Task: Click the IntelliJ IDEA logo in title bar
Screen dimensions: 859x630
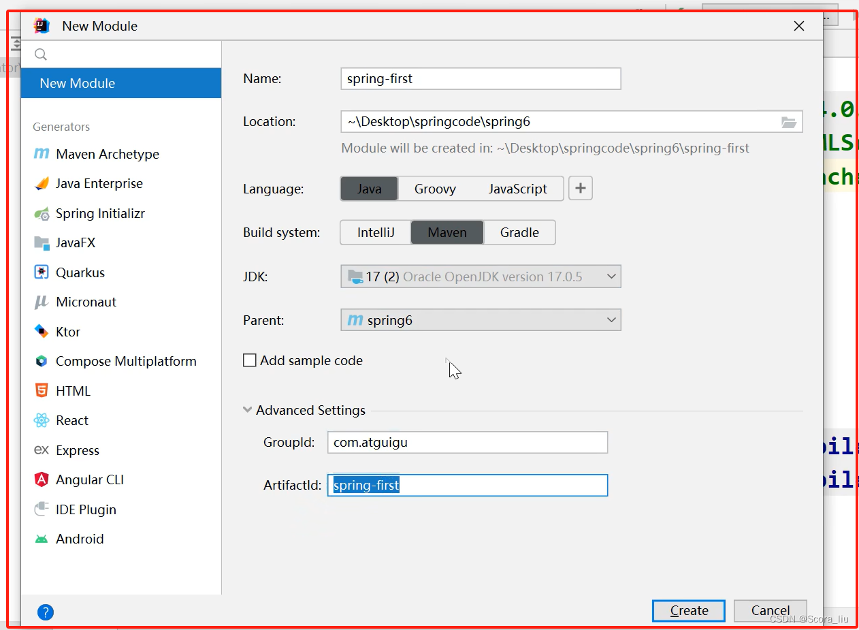Action: click(x=42, y=26)
